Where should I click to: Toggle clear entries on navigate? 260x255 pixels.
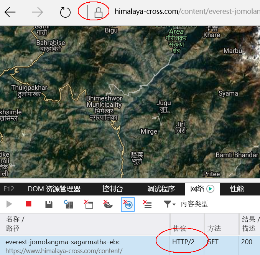coord(128,204)
